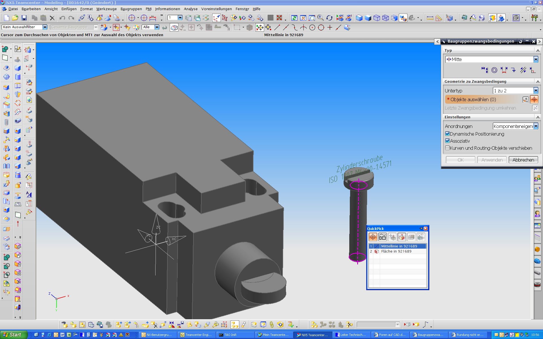Click the Delete X toolbar icon

pyautogui.click(x=52, y=18)
